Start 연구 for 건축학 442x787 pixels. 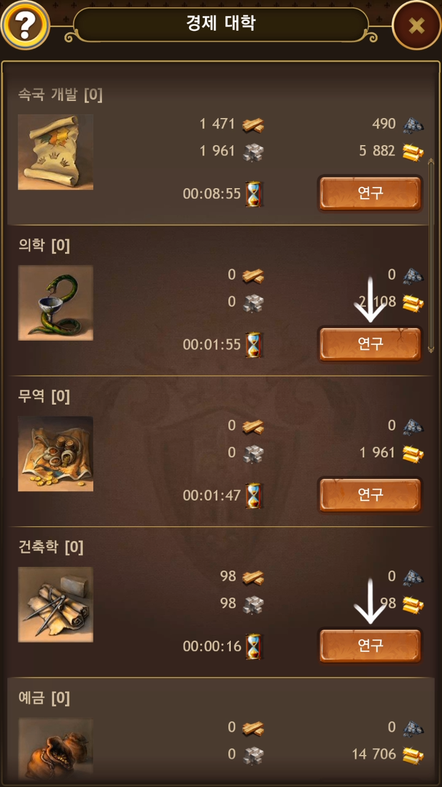(x=370, y=645)
